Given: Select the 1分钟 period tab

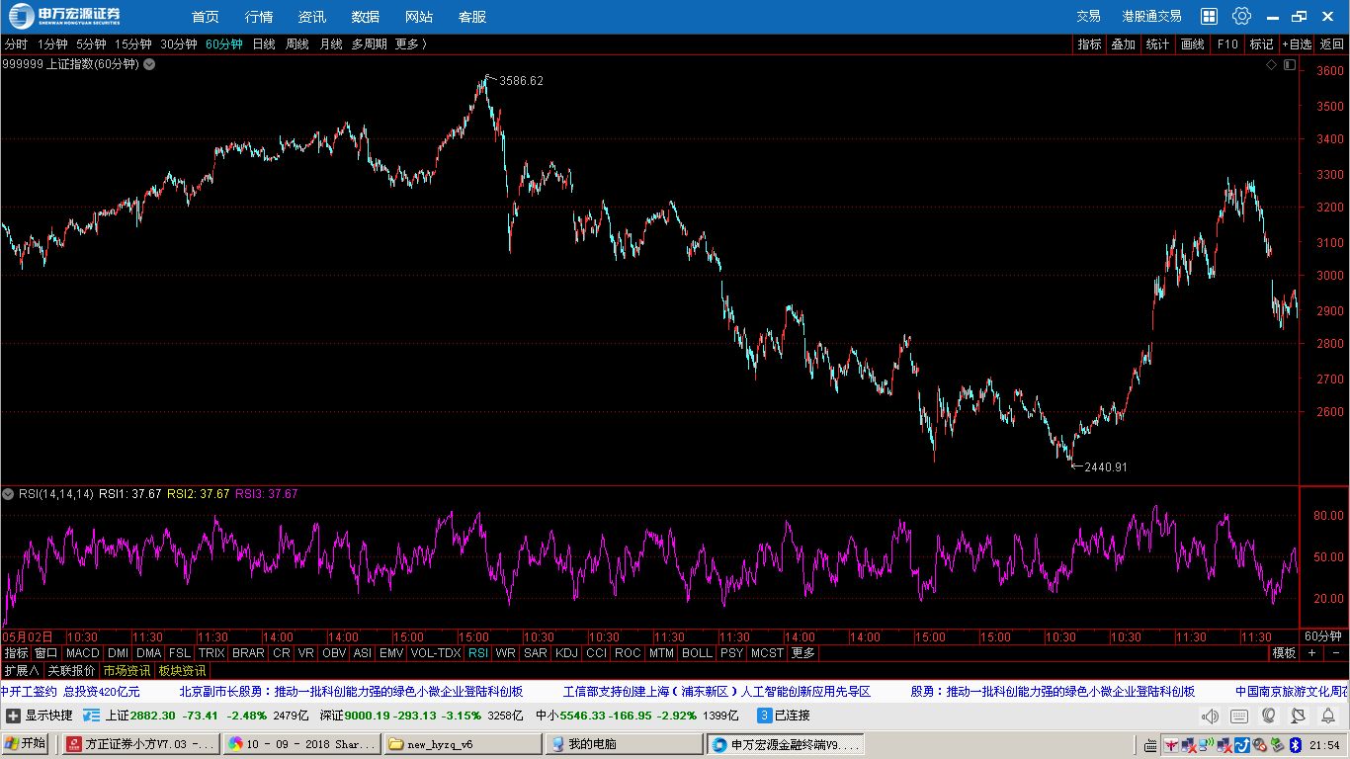Looking at the screenshot, I should (52, 44).
